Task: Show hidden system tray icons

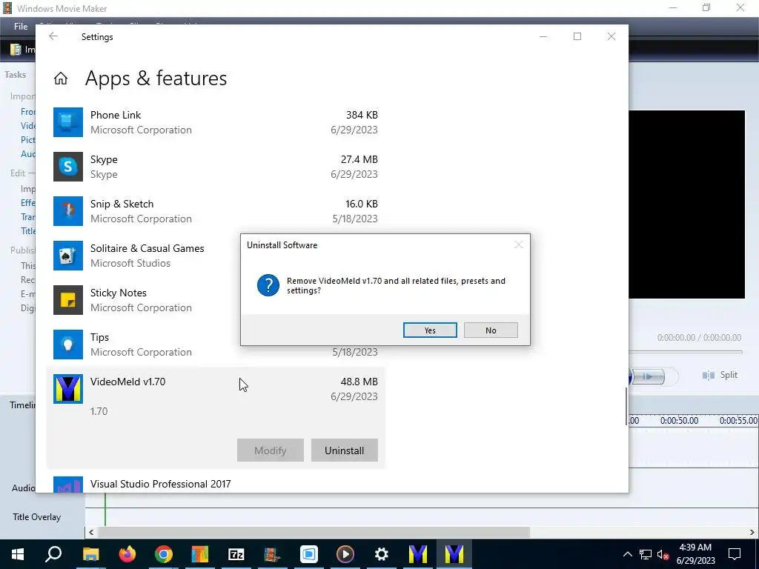Action: [x=627, y=554]
